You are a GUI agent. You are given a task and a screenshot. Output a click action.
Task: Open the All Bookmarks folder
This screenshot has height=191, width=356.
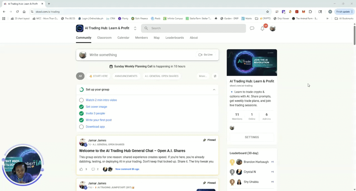pyautogui.click(x=344, y=18)
